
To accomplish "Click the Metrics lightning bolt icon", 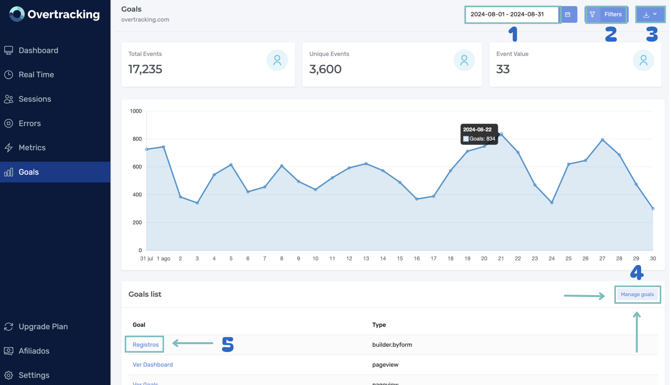I will [x=8, y=148].
